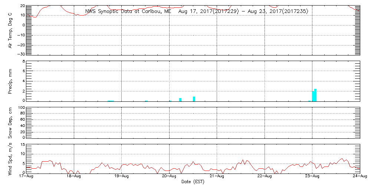Select the 19-Aug date tick label
371x185 pixels.
122,177
